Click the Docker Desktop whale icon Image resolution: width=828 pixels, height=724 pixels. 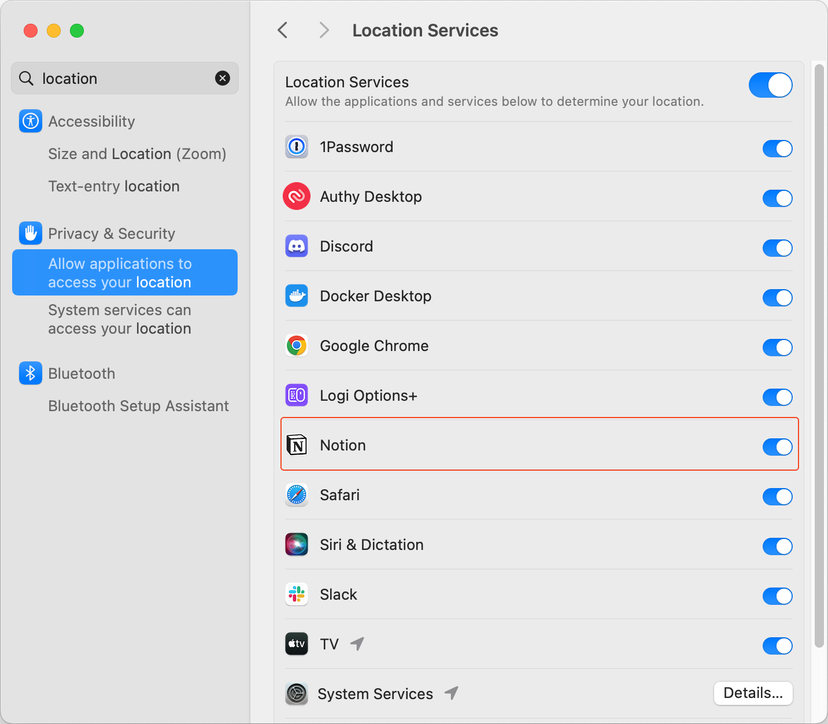tap(297, 296)
